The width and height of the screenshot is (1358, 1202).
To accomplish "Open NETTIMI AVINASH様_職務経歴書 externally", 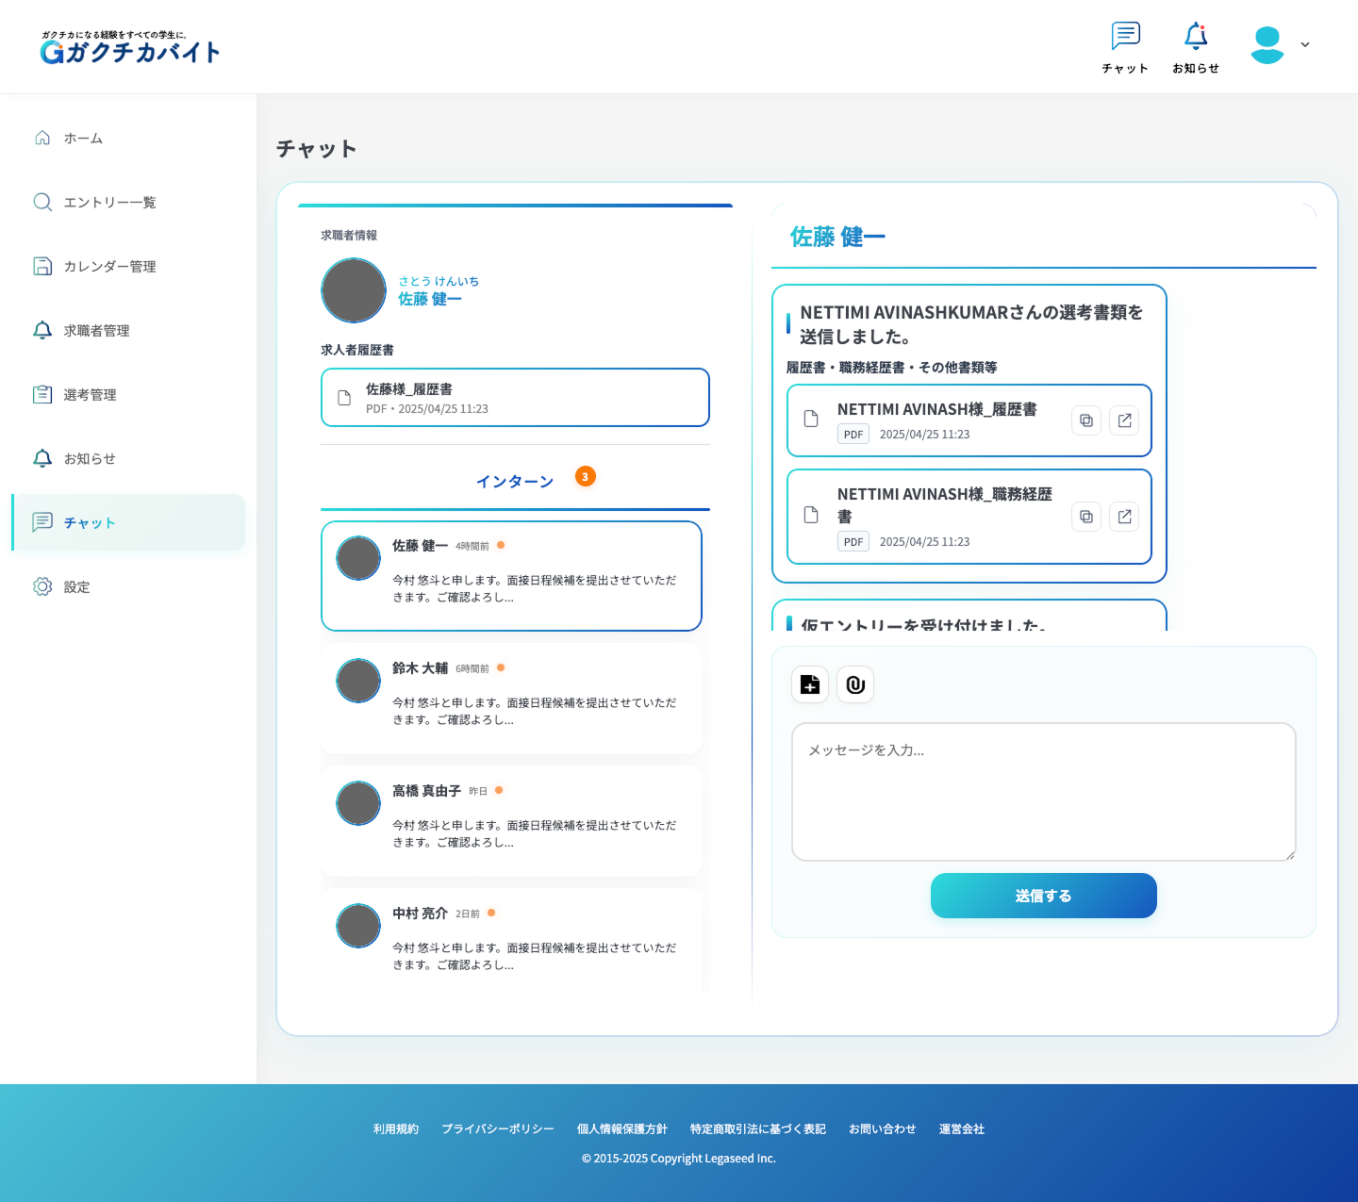I will (x=1124, y=517).
